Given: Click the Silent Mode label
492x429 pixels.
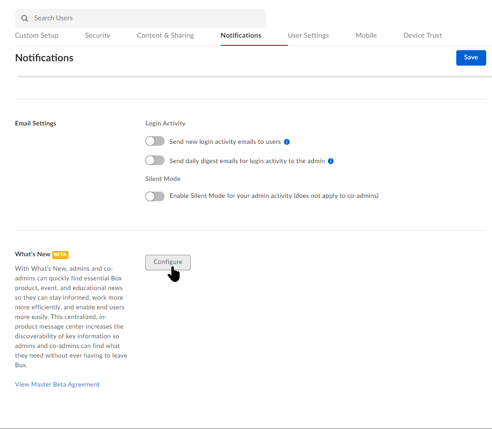Looking at the screenshot, I should click(163, 179).
